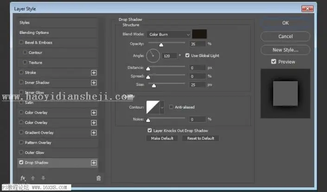Click the Reset to Default button
The image size is (327, 192).
pyautogui.click(x=201, y=138)
